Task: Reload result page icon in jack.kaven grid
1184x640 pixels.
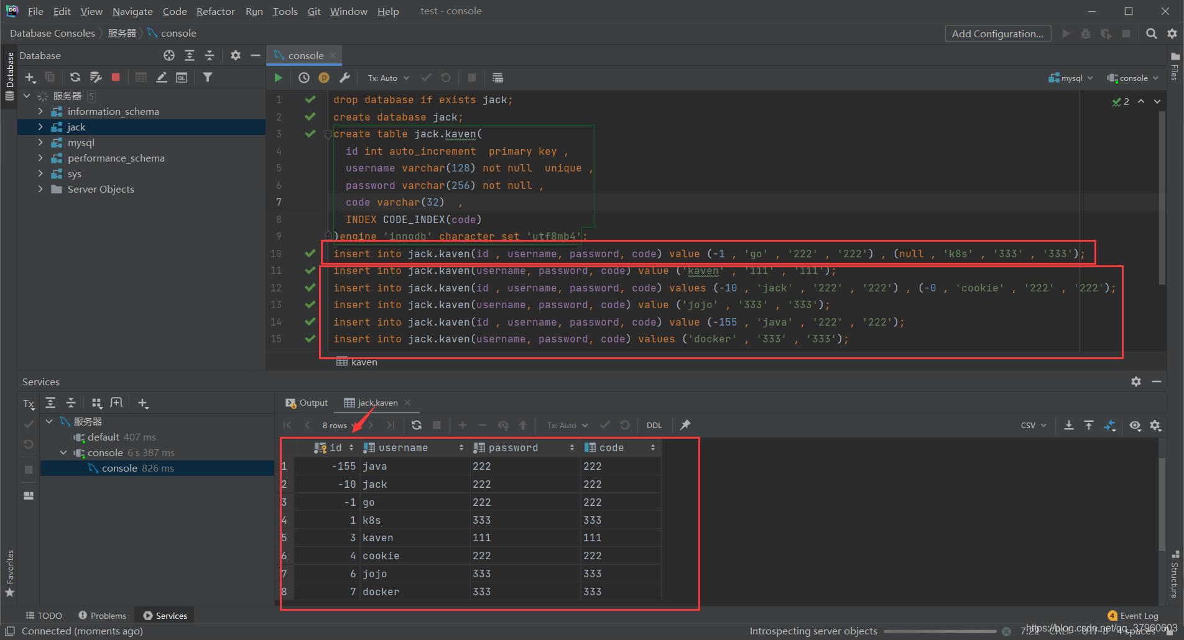Action: pyautogui.click(x=417, y=425)
